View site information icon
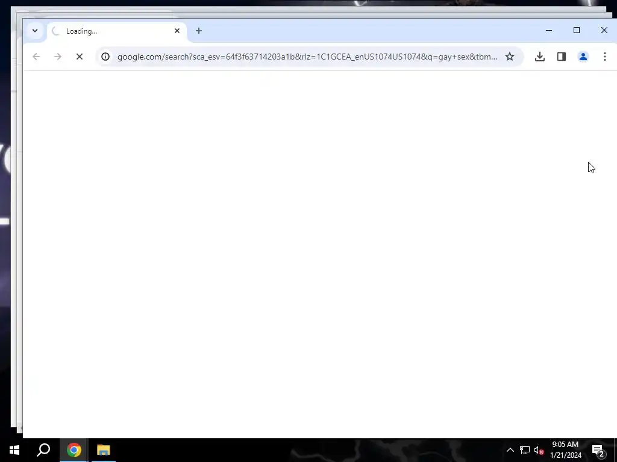The width and height of the screenshot is (617, 462). [x=105, y=57]
